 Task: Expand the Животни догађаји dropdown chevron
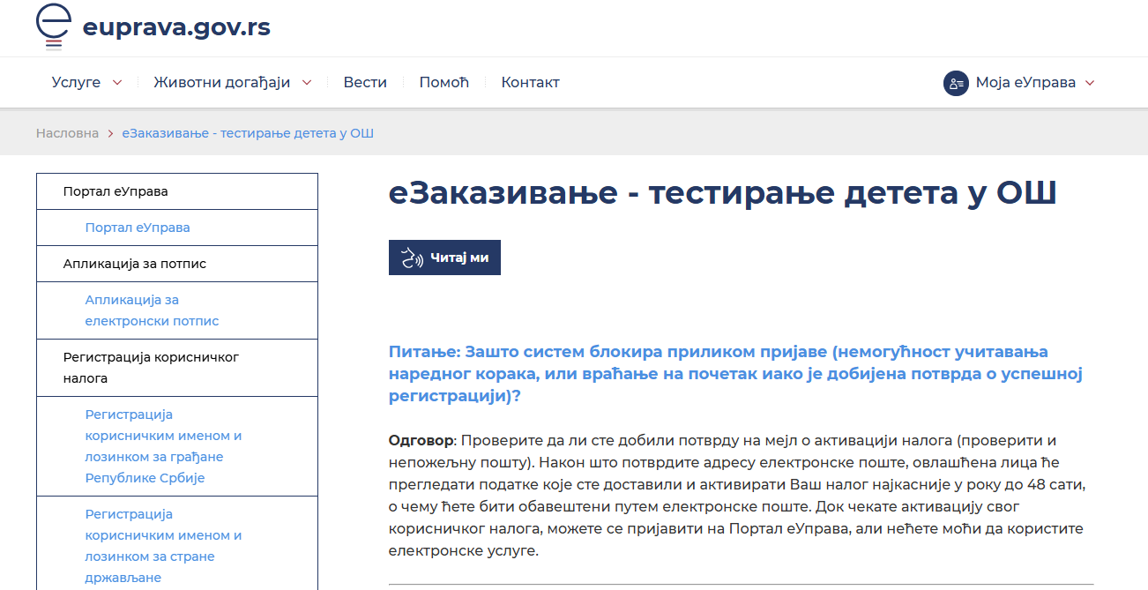pos(307,83)
